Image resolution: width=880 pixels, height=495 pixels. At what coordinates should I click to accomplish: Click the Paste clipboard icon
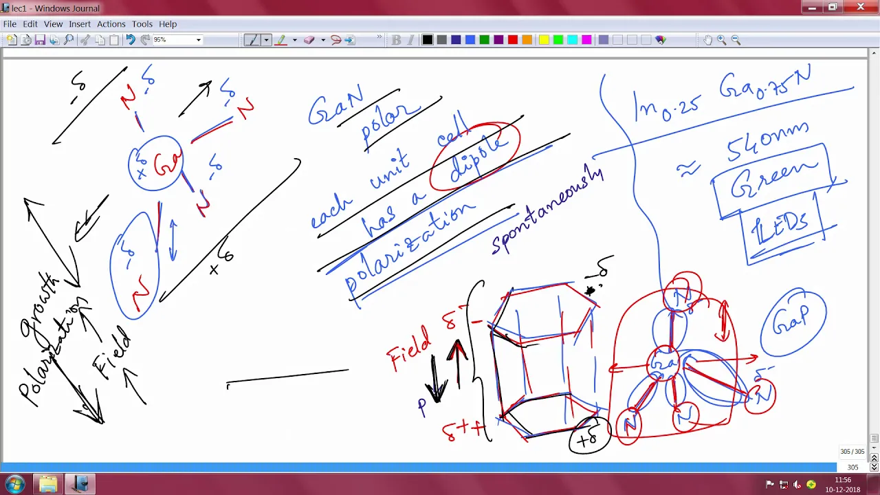[x=114, y=40]
